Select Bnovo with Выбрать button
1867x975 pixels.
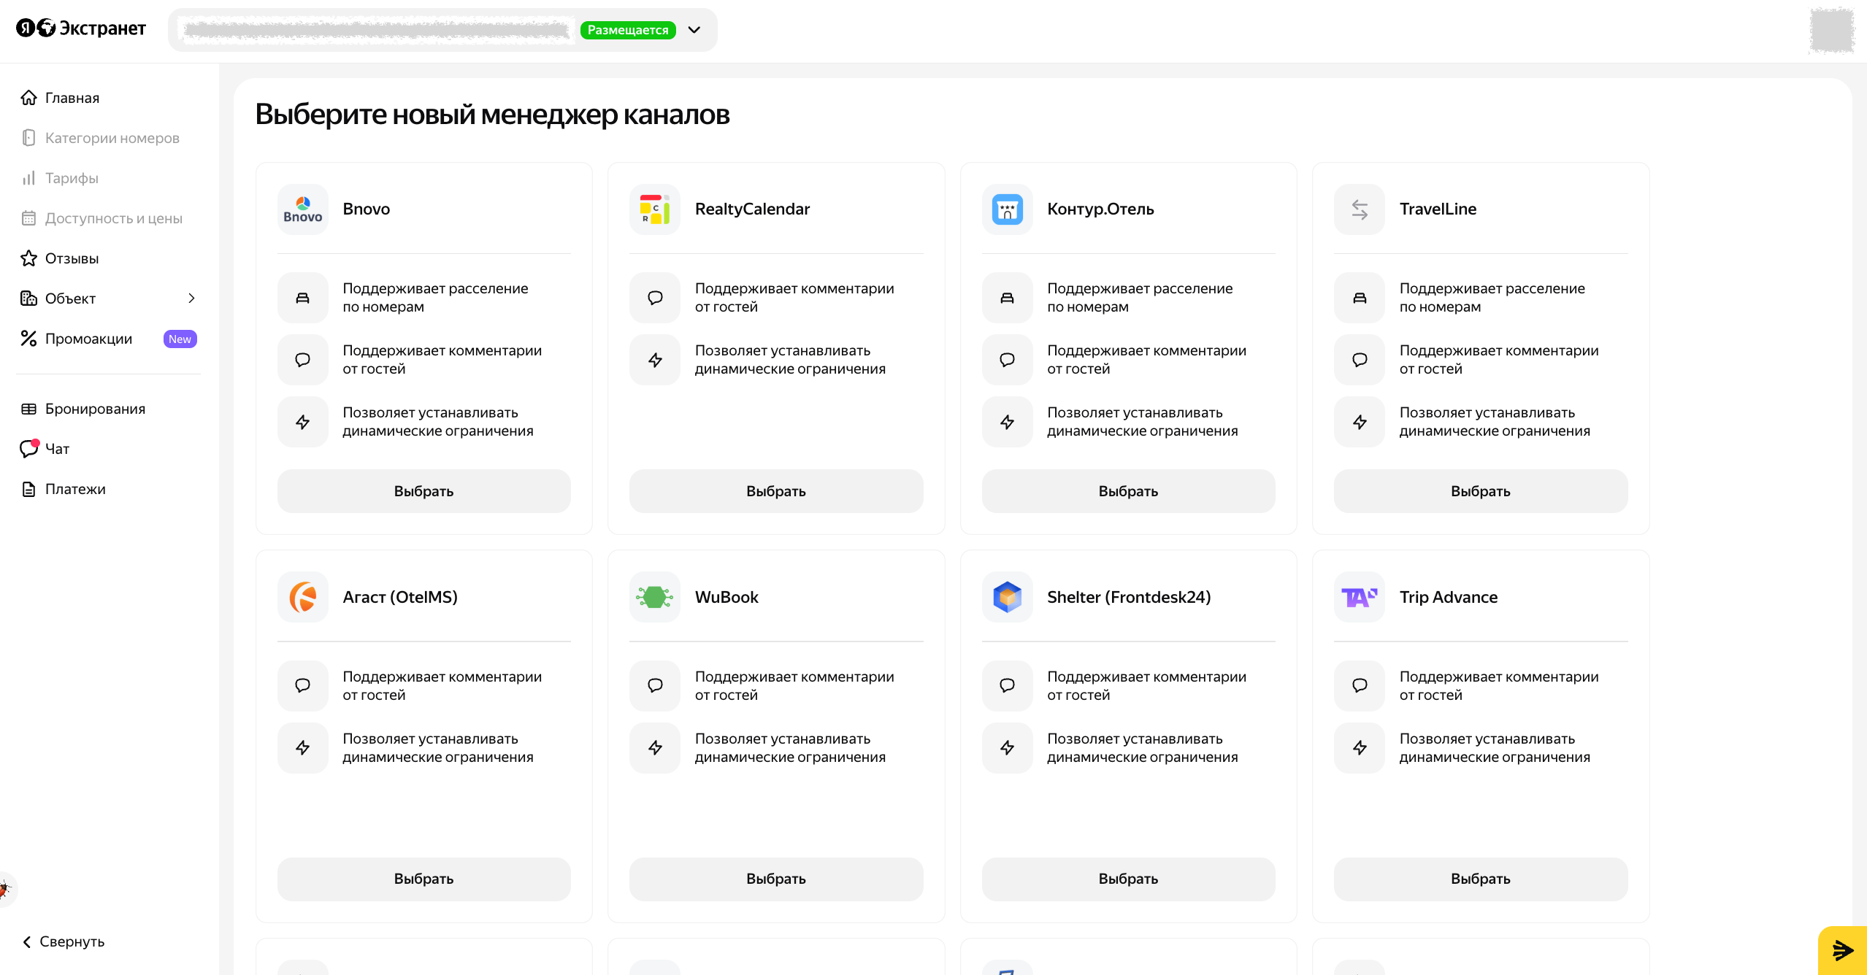[424, 491]
